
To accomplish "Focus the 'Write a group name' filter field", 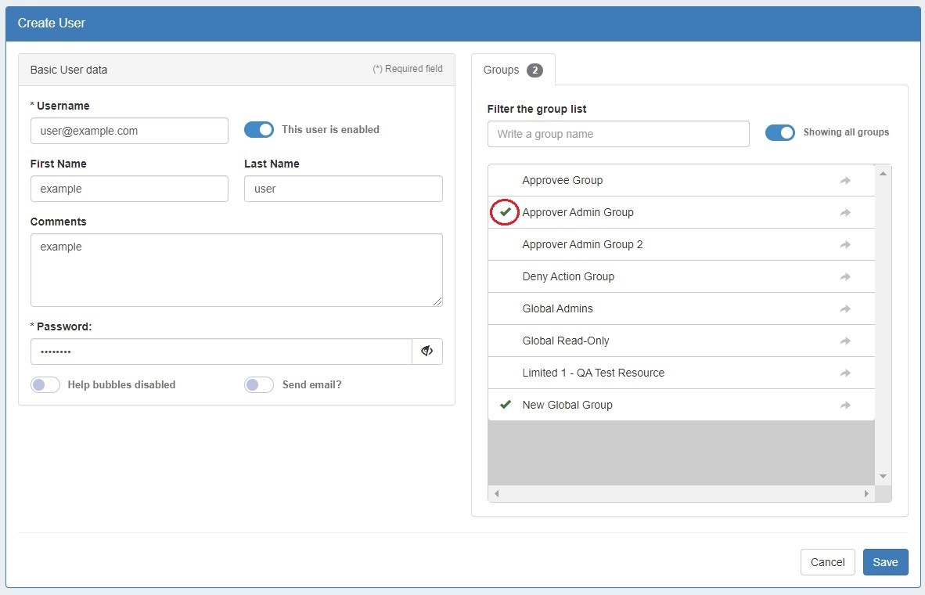I will click(x=618, y=134).
